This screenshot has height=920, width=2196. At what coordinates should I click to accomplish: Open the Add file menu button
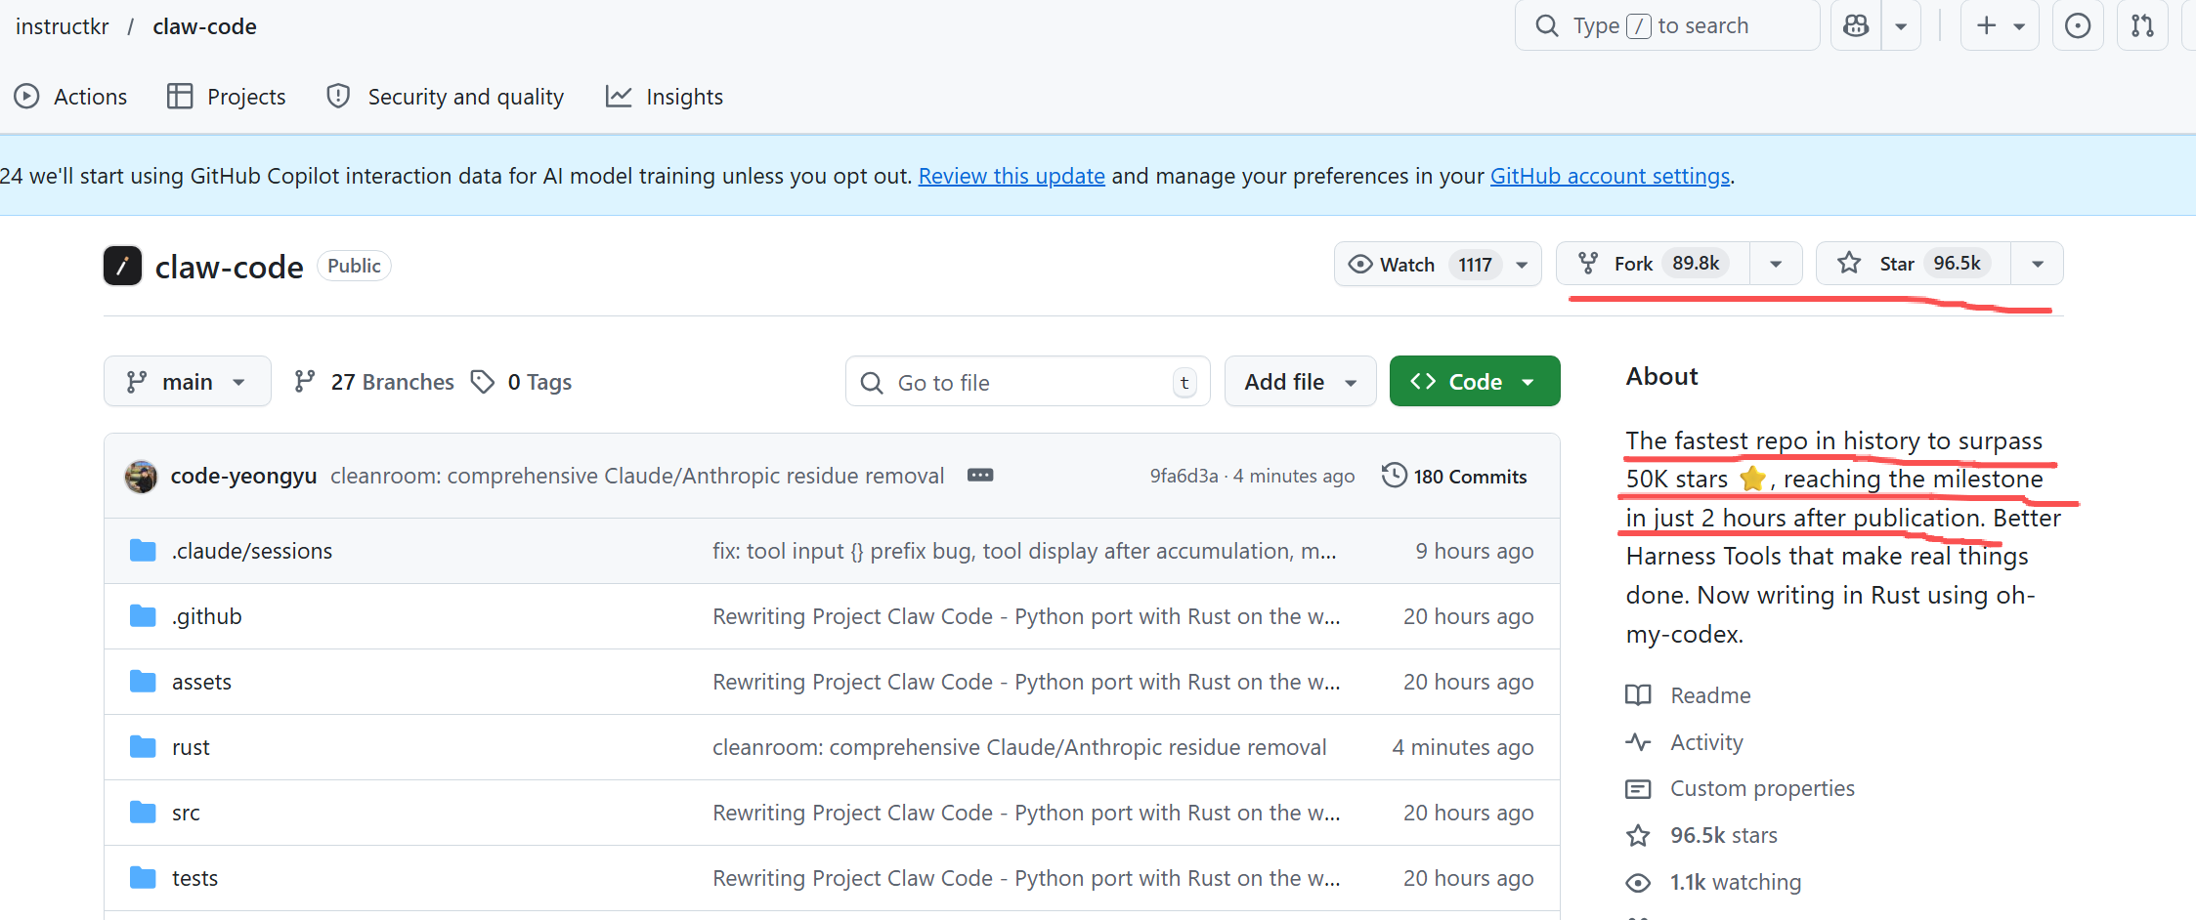[1300, 382]
